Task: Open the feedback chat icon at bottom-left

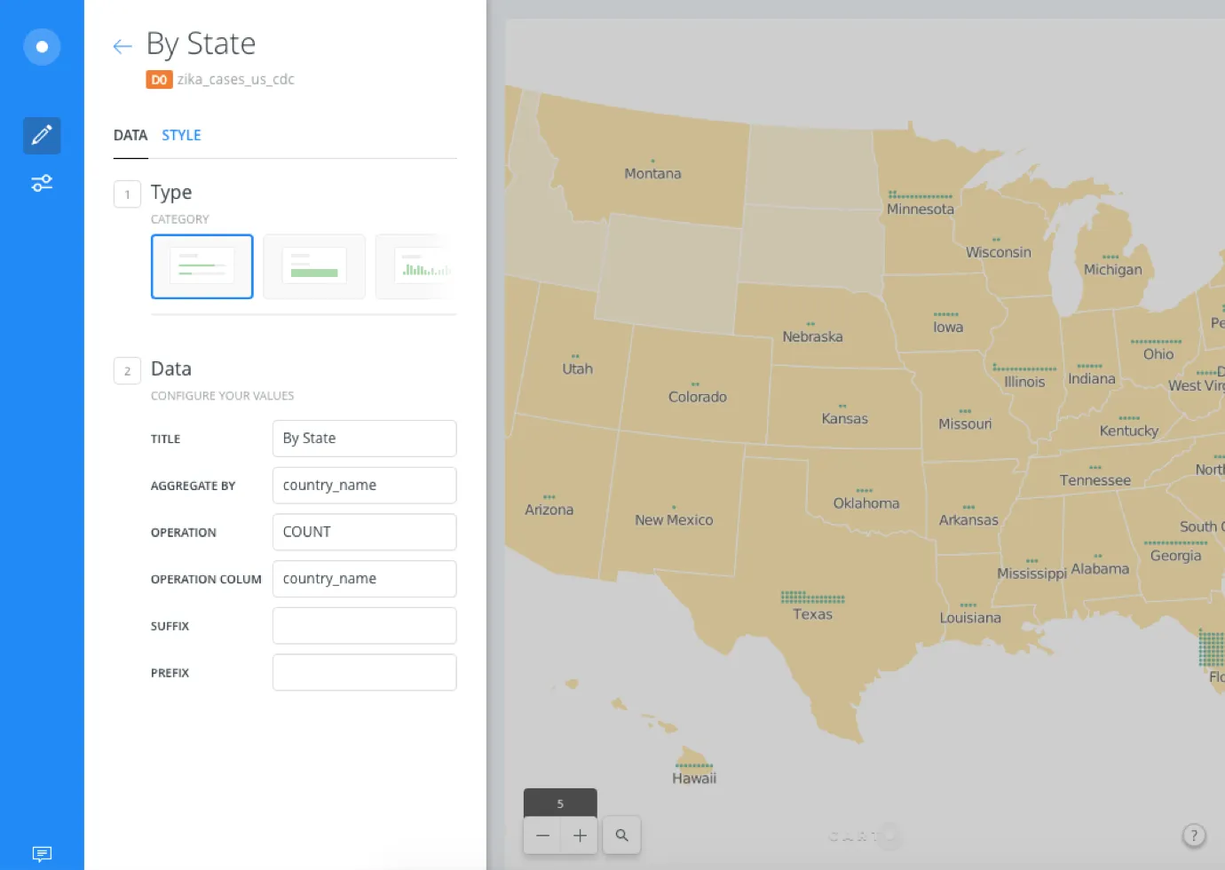Action: (x=42, y=853)
